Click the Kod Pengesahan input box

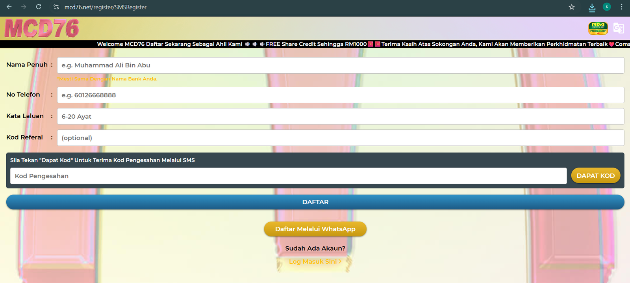[288, 176]
